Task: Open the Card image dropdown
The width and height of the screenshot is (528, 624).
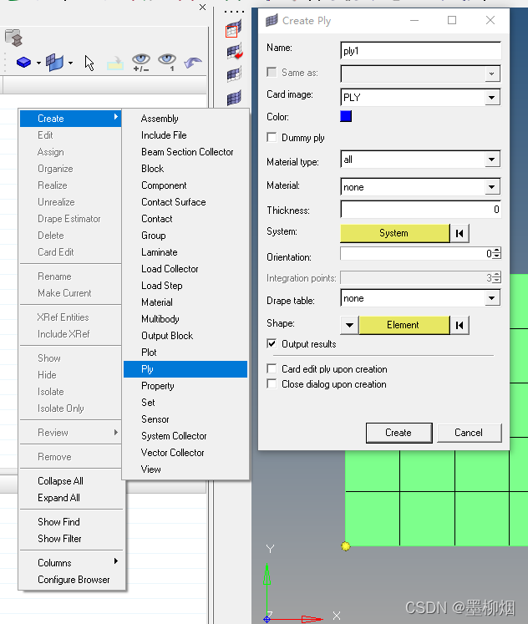Action: coord(492,98)
